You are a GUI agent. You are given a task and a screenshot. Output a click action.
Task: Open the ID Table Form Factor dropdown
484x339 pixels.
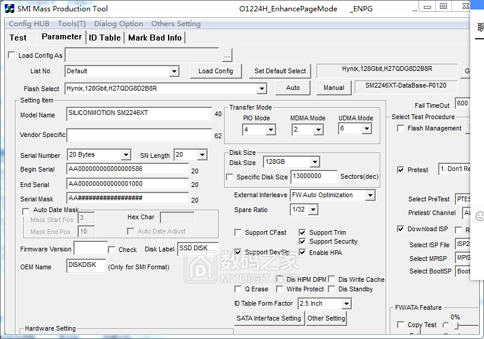coord(346,304)
